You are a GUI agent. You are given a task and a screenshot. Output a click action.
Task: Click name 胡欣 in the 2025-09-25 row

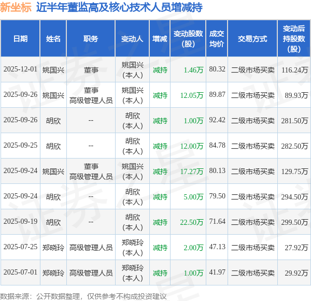click(53, 146)
